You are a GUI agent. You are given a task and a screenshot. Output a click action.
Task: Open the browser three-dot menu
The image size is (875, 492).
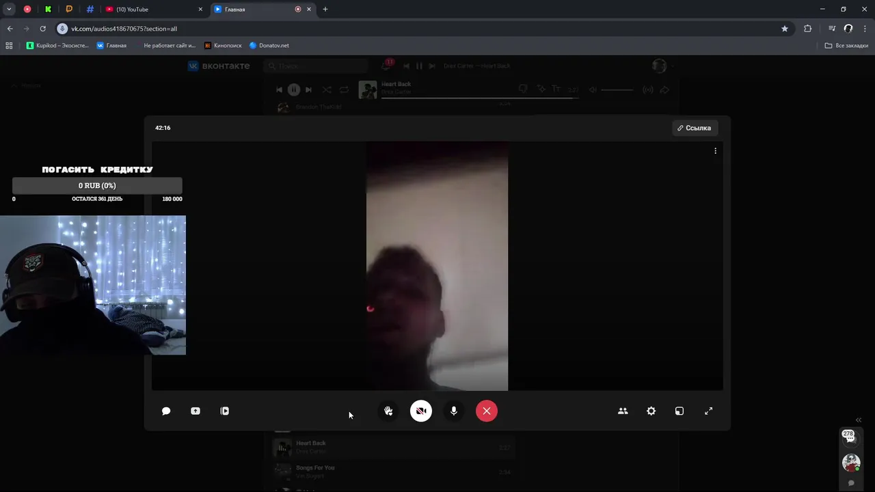point(865,29)
